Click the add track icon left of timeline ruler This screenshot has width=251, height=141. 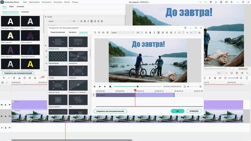coord(3,83)
